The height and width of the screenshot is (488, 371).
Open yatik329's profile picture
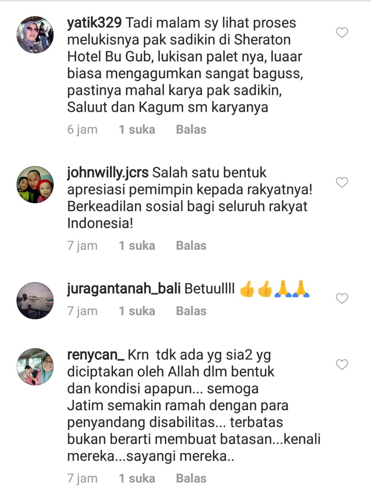click(35, 35)
